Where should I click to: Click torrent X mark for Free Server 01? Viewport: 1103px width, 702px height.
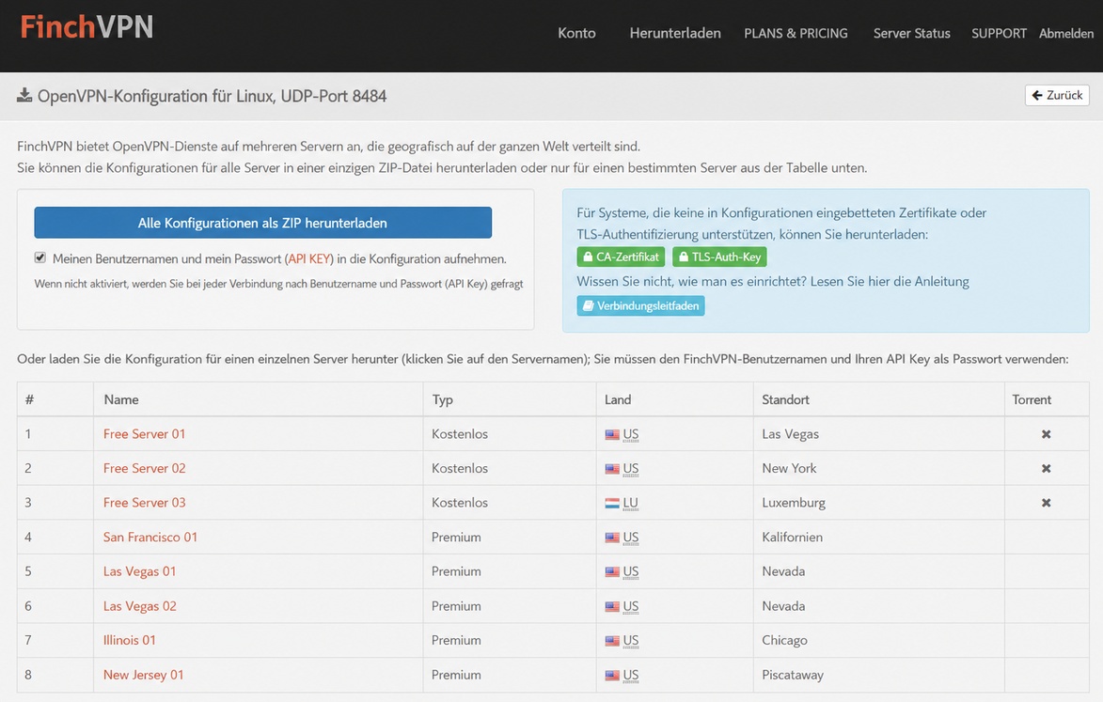point(1046,434)
